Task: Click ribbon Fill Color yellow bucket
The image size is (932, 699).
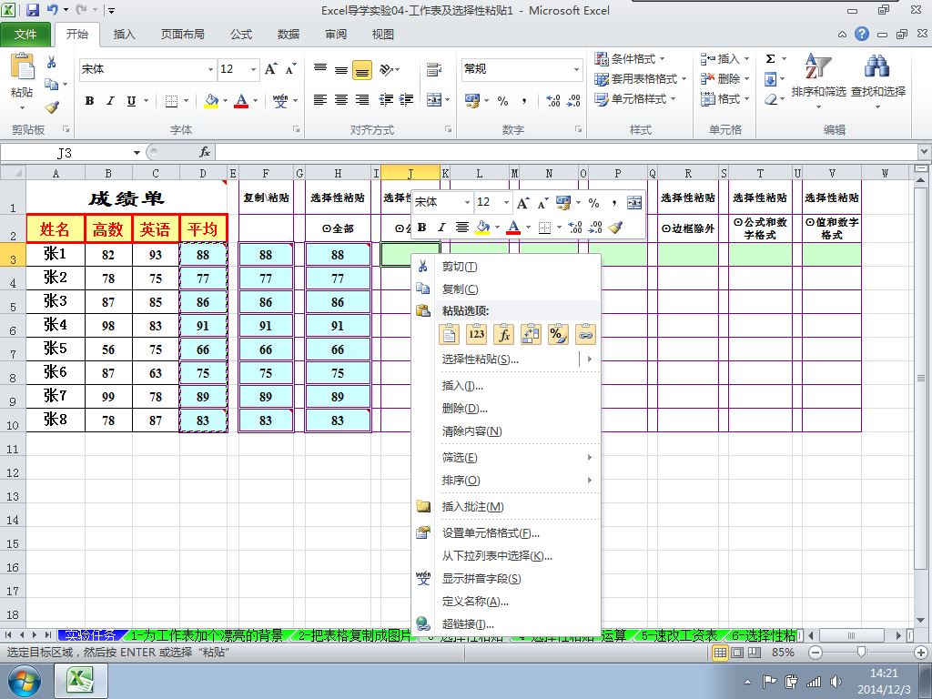Action: [211, 101]
